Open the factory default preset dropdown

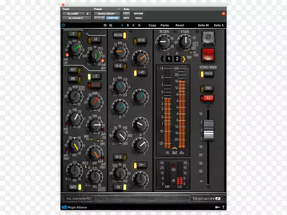pyautogui.click(x=107, y=13)
